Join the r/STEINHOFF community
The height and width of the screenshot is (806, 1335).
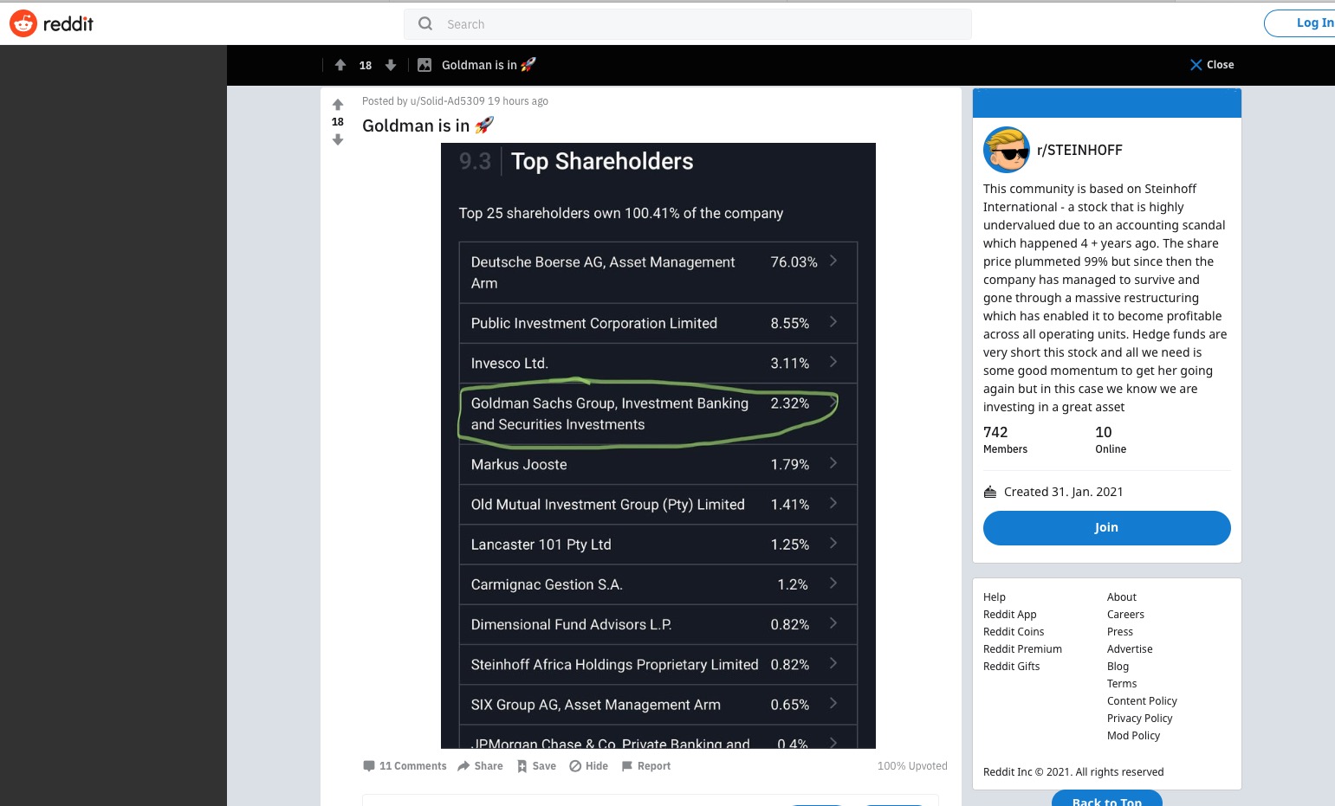pos(1106,528)
